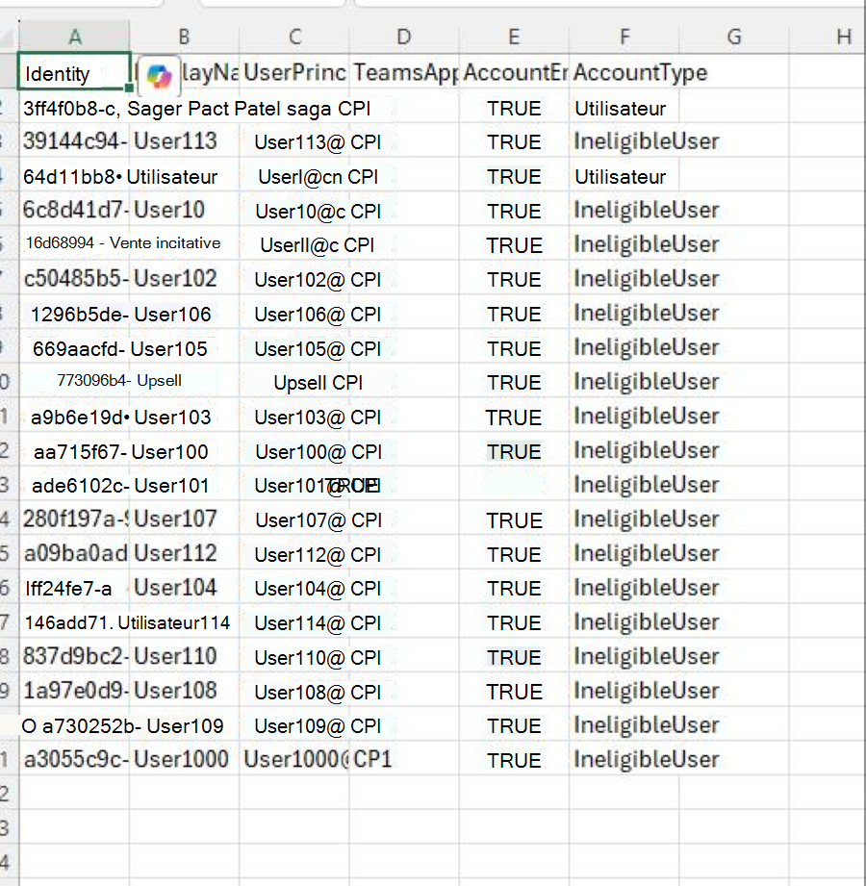This screenshot has height=886, width=866.
Task: Click the AccountEr header cell
Action: [x=514, y=72]
